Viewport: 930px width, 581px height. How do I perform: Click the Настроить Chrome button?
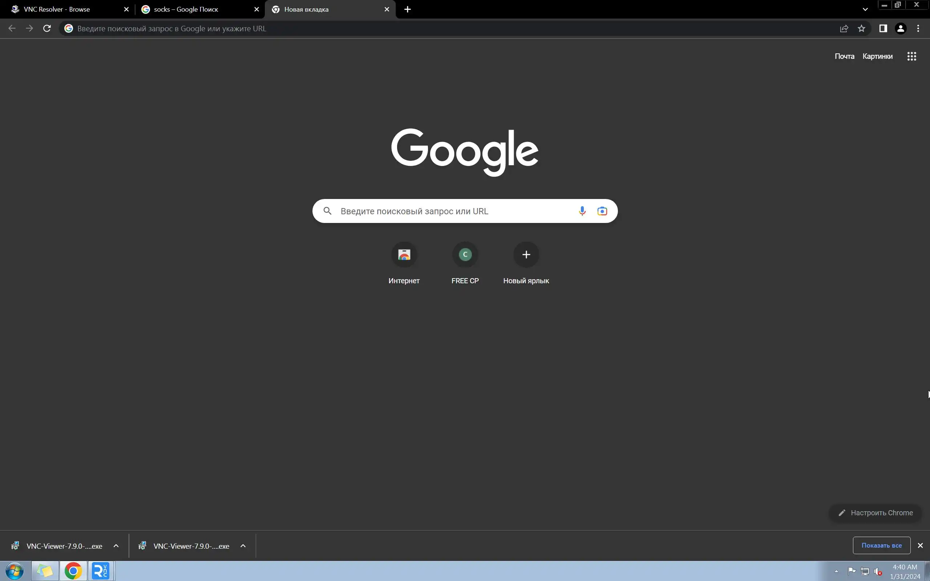pyautogui.click(x=876, y=513)
